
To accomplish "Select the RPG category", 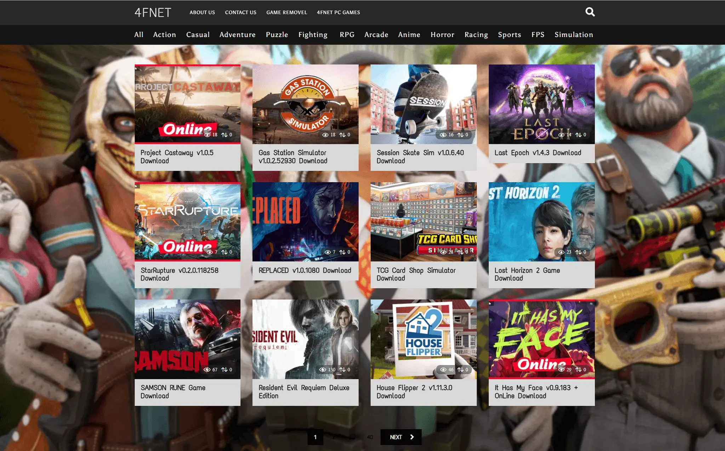I will coord(347,35).
